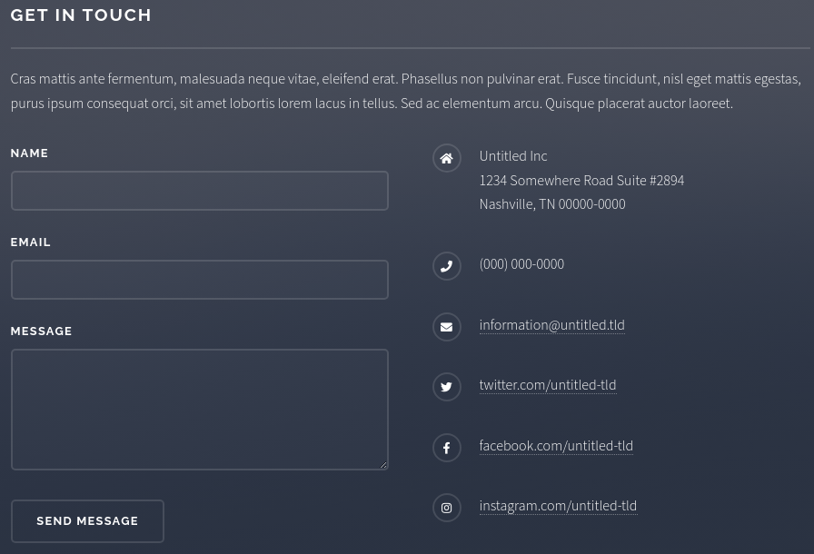Open the twitter.com/untitled-tld link
This screenshot has height=554, width=814.
548,385
